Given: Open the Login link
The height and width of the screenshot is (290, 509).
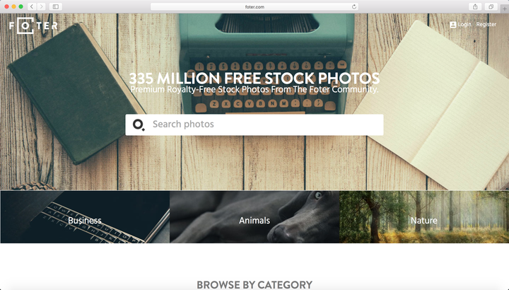Looking at the screenshot, I should (x=464, y=24).
